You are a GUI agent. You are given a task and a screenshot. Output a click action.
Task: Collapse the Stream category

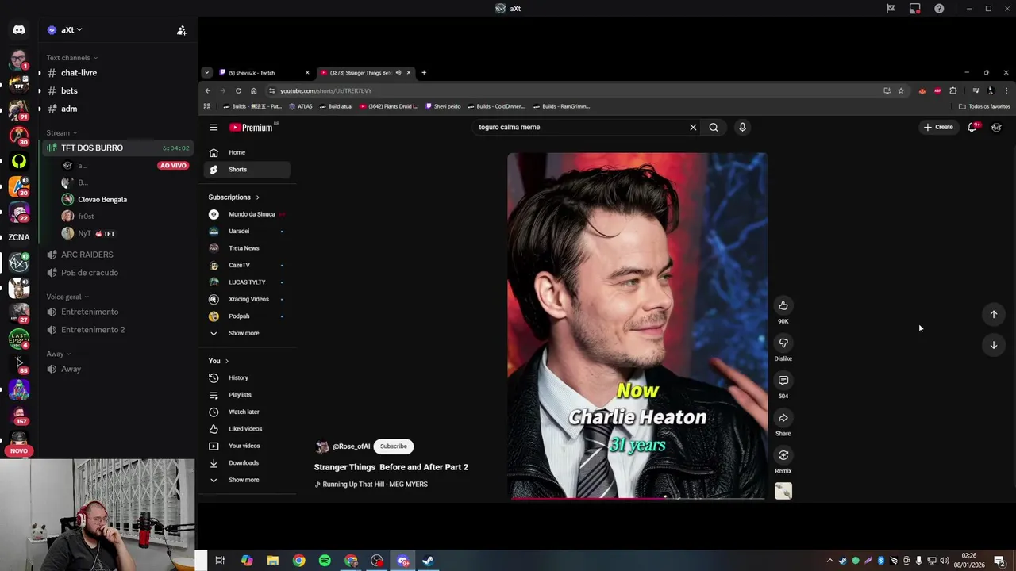61,133
